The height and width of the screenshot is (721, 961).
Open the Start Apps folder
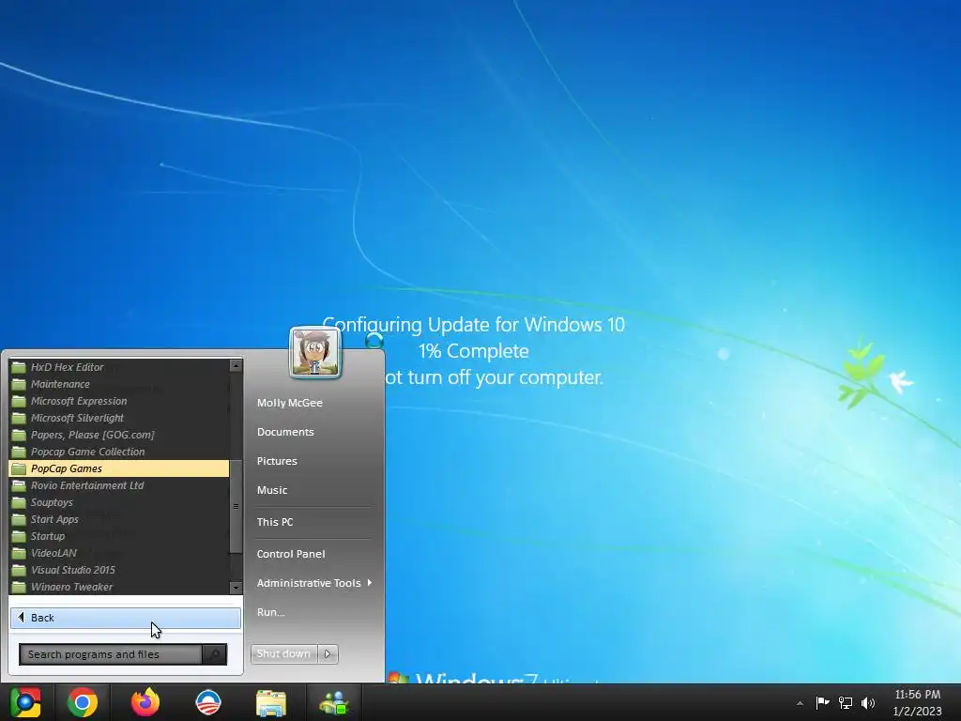(119, 518)
